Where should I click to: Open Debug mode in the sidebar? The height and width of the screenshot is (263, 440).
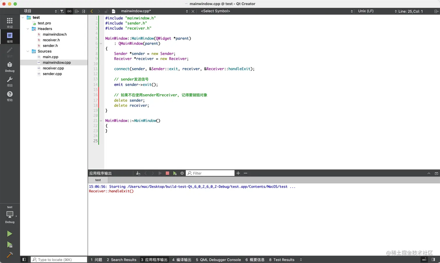tap(10, 67)
